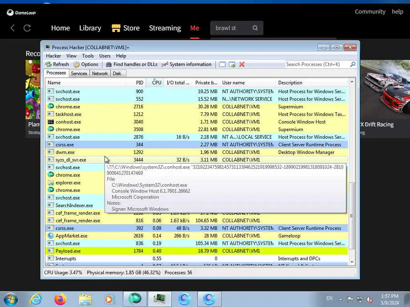Click the find window toolbar icon
The height and width of the screenshot is (307, 410).
coord(222,64)
